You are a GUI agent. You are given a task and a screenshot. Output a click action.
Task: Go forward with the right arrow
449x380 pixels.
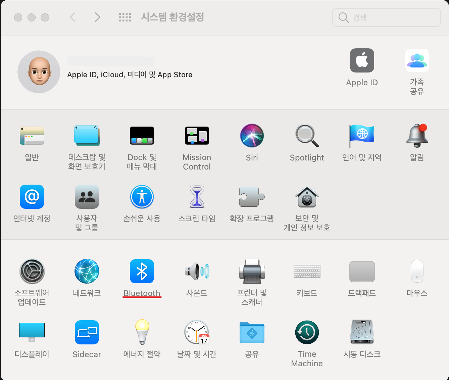(x=97, y=17)
